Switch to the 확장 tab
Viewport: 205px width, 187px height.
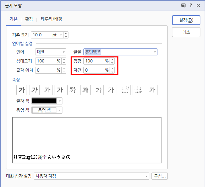tap(29, 19)
